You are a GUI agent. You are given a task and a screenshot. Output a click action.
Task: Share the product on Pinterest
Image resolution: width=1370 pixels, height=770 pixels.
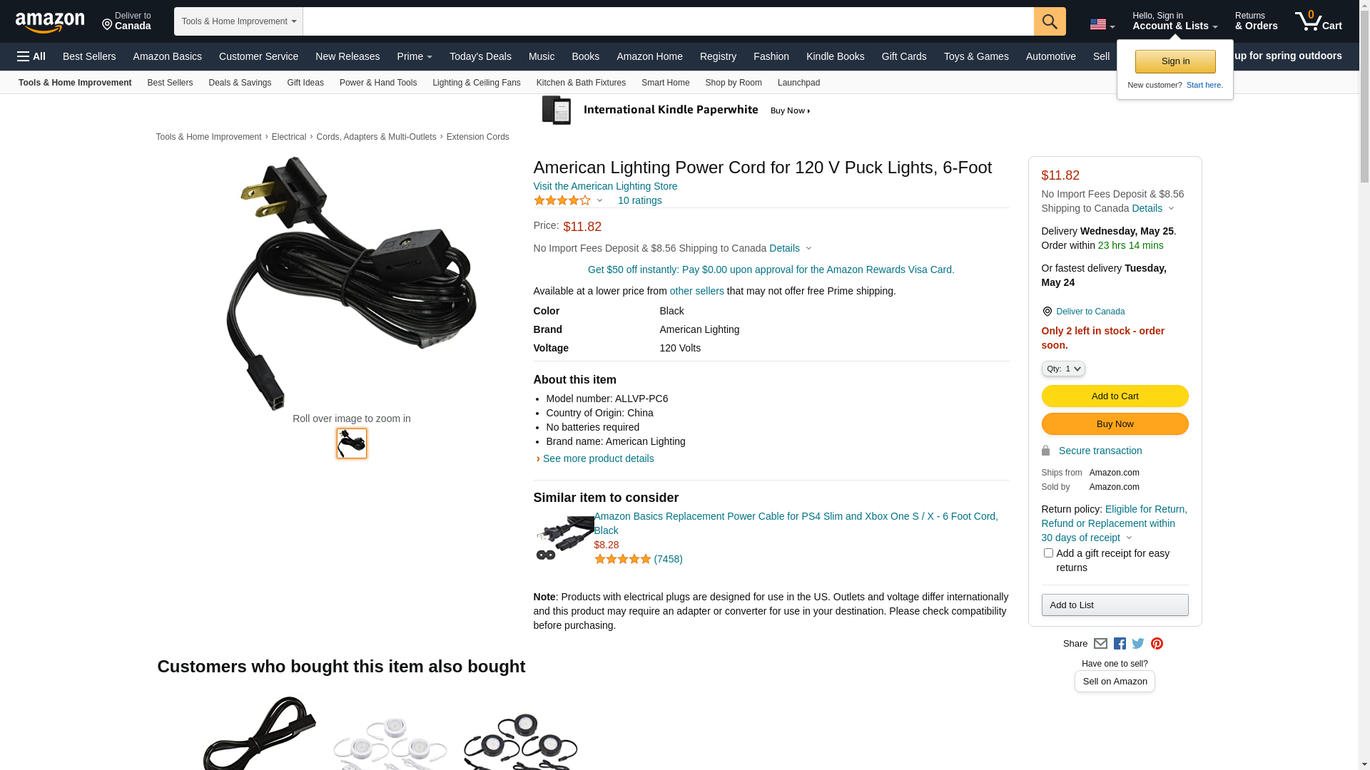[1157, 644]
